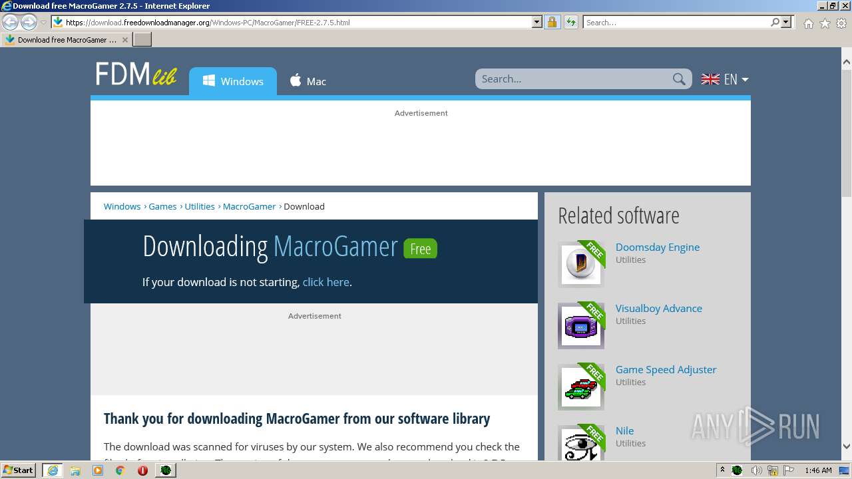Click the browser Back arrow button
The image size is (852, 479).
[11, 23]
